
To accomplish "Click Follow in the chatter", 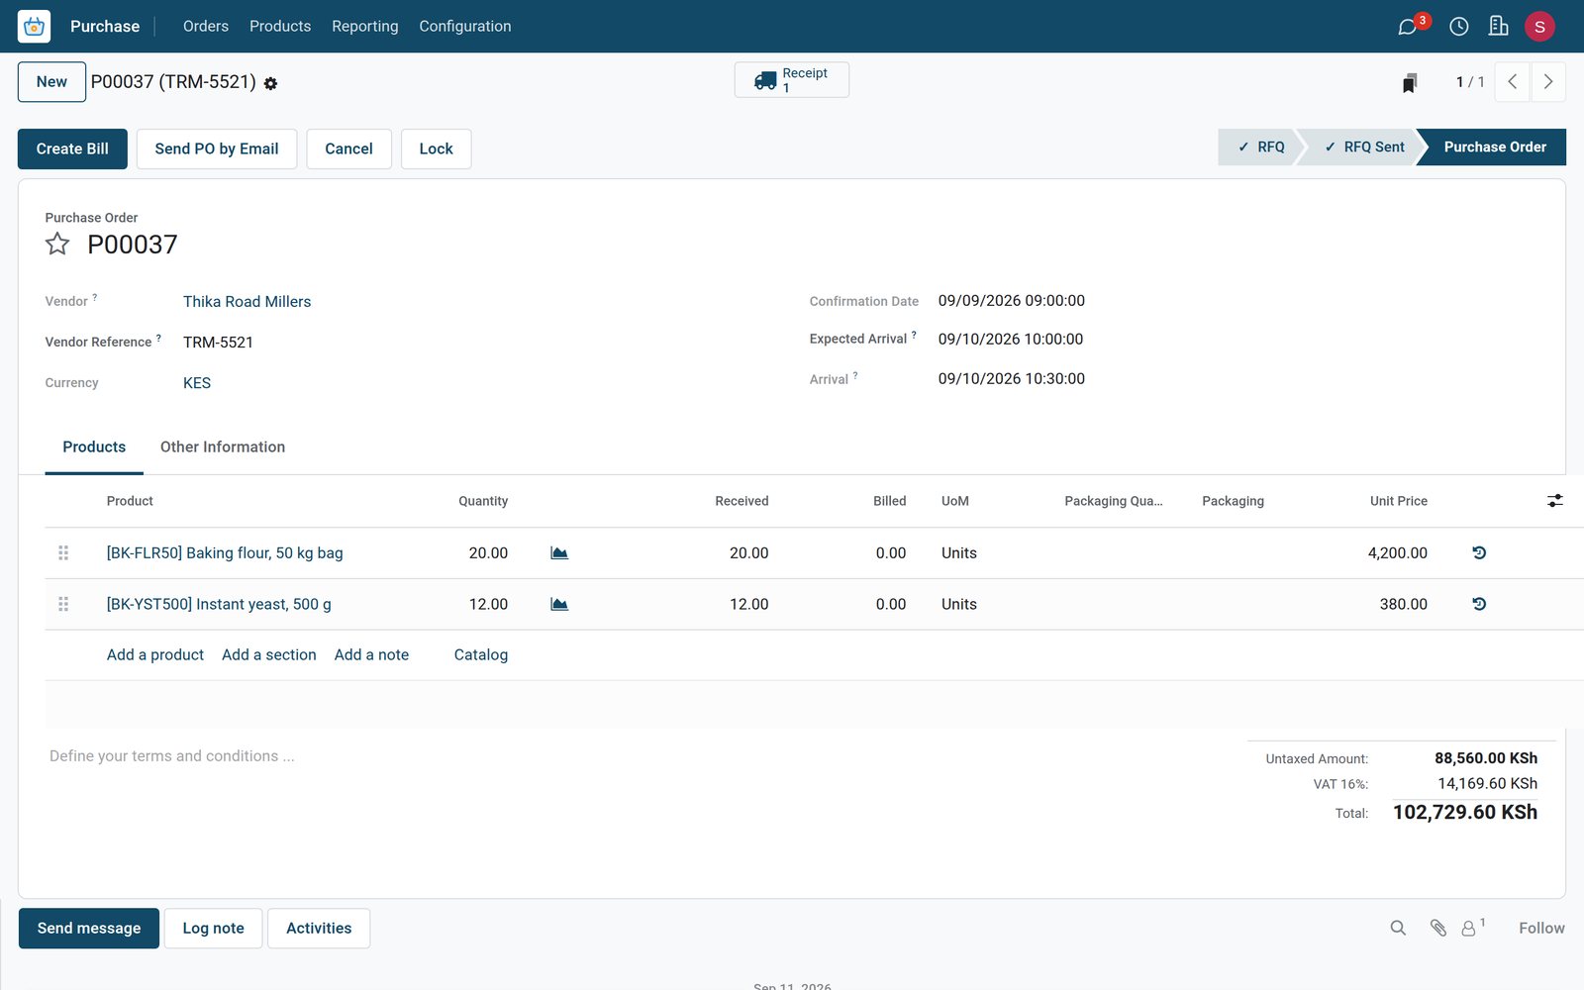I will click(1541, 929).
